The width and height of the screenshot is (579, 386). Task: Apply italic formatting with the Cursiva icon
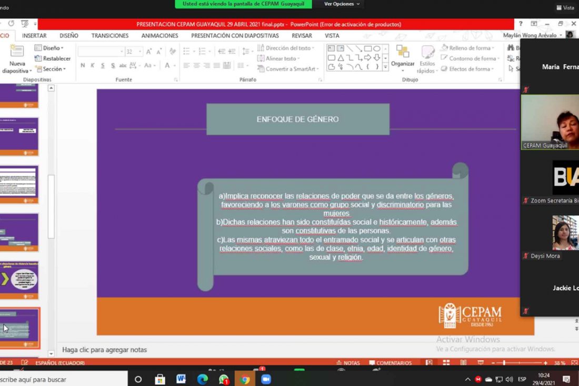click(92, 65)
